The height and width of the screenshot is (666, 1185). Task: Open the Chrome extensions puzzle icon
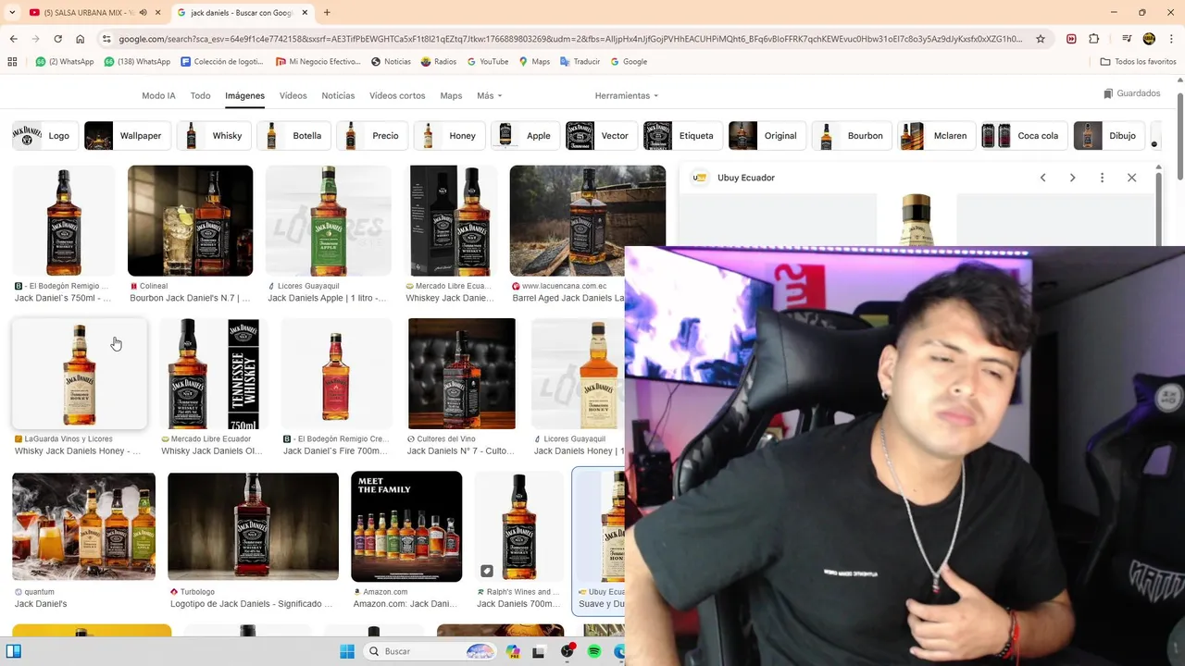tap(1094, 39)
